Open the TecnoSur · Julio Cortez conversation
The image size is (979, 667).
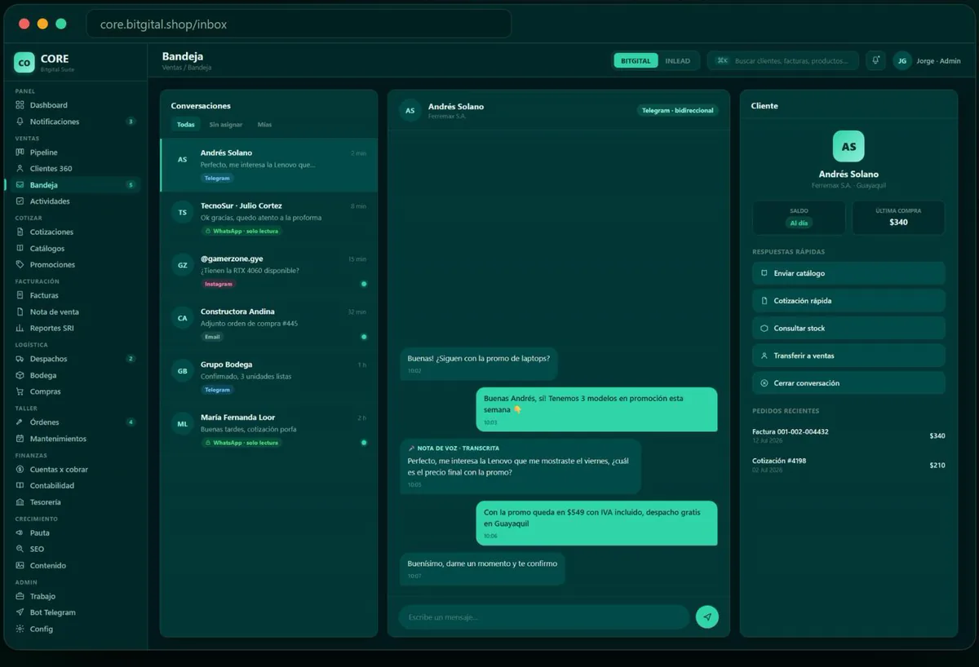tap(269, 219)
